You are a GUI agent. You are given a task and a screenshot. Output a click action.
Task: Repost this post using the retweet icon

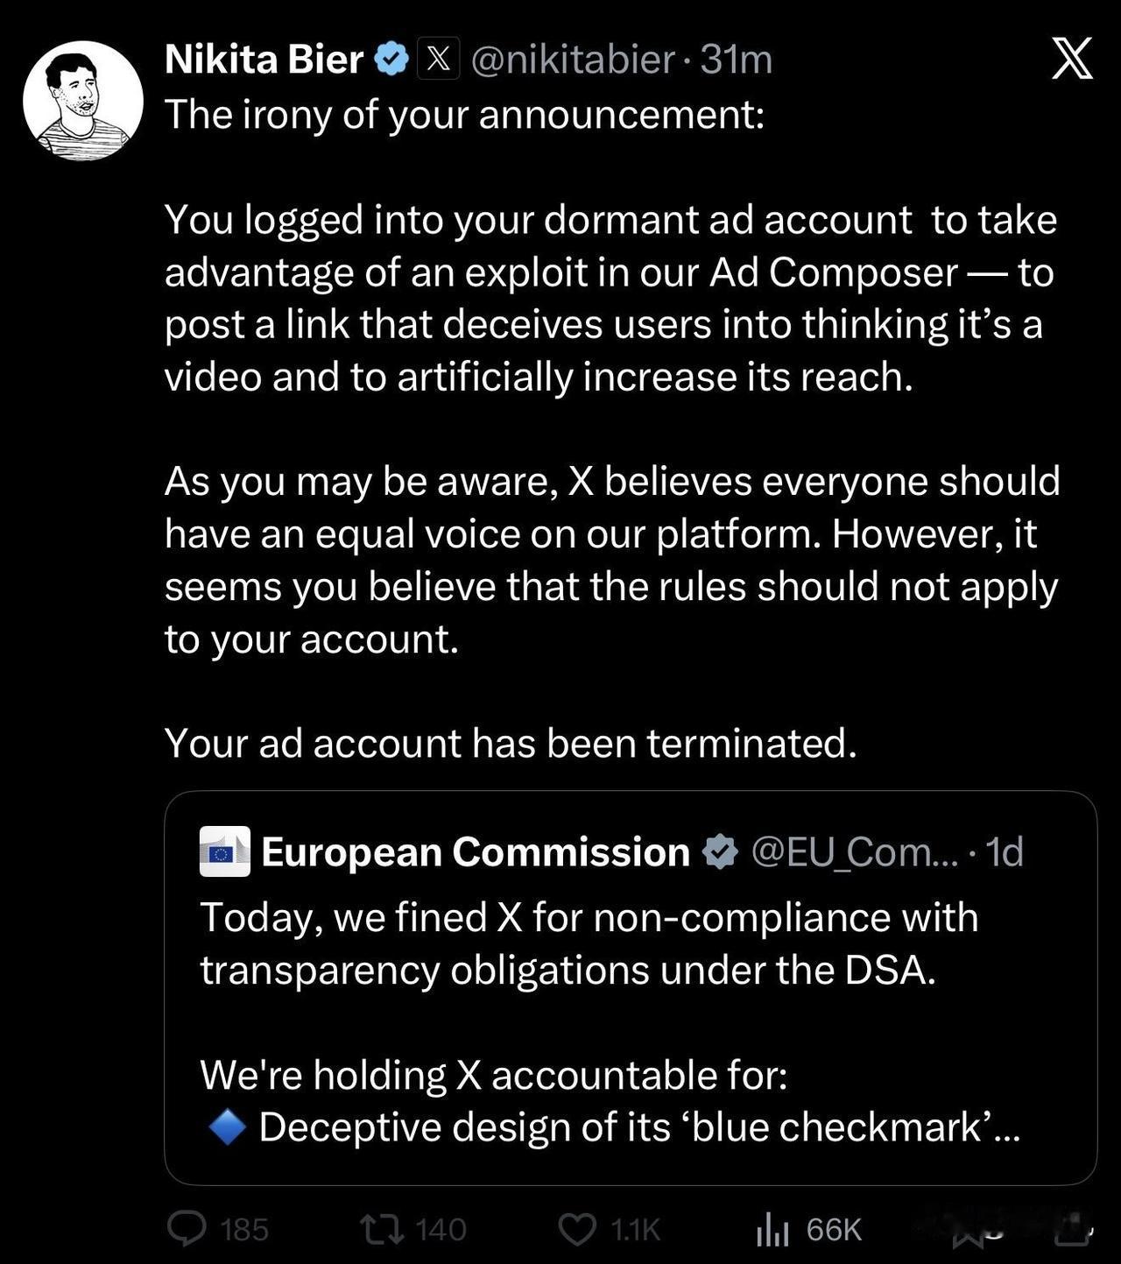click(x=383, y=1228)
